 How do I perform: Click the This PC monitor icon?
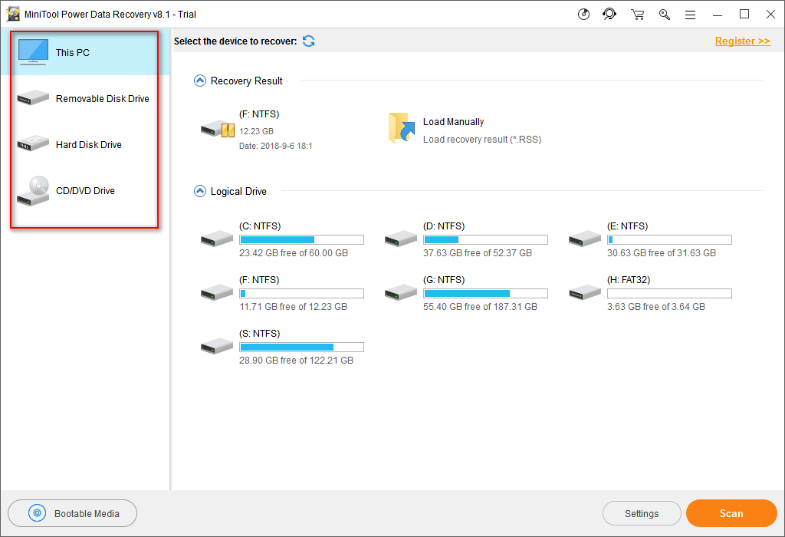coord(33,52)
